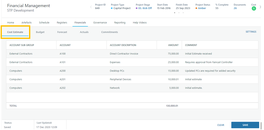Screen dimensions: 264x130
Task: Click Computers in the A202 row
Action: tap(16, 88)
